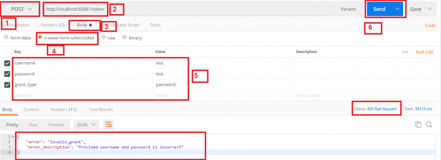Image resolution: width=441 pixels, height=160 pixels.
Task: Toggle the grant_type row checkbox
Action: [7, 85]
